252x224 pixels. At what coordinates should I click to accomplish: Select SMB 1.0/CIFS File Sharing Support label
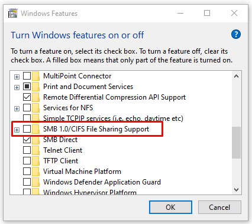tap(96, 129)
